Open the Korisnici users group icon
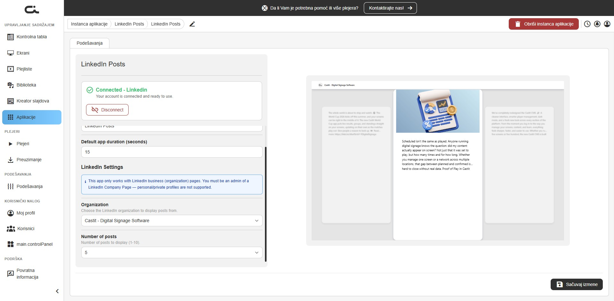Image resolution: width=614 pixels, height=301 pixels. [x=11, y=229]
